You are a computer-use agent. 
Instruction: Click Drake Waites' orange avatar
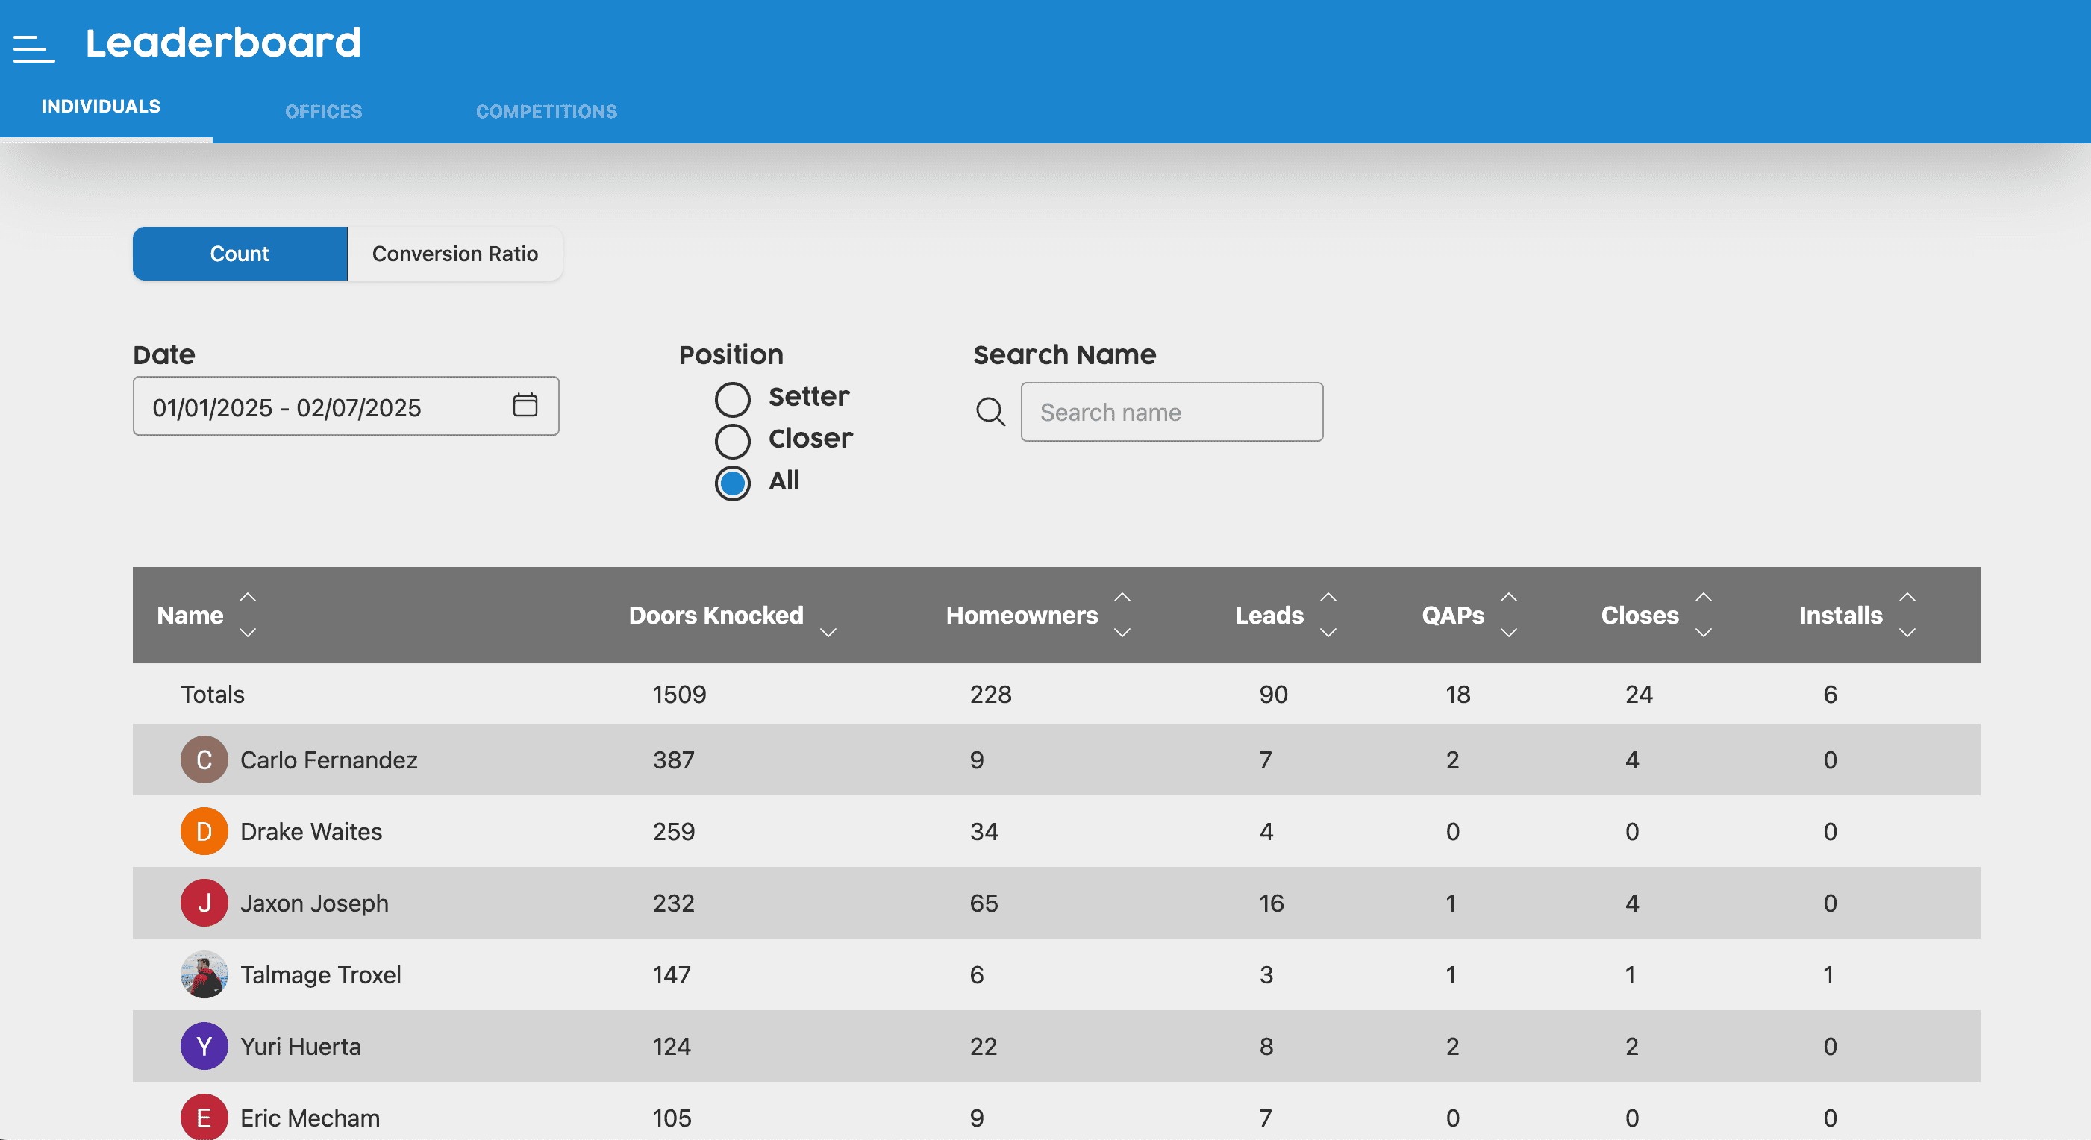(204, 831)
